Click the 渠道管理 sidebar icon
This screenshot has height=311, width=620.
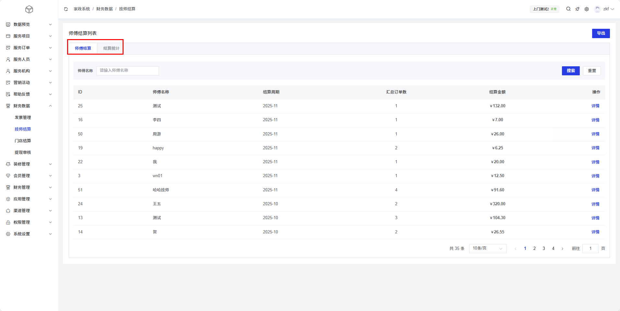pos(8,211)
